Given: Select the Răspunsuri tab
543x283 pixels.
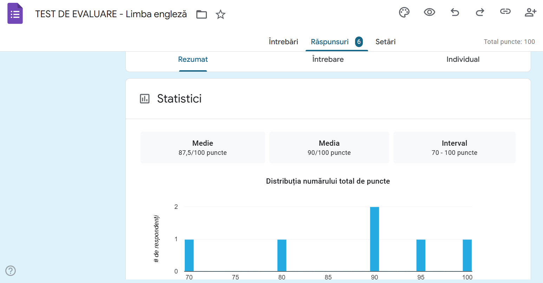Looking at the screenshot, I should 330,42.
